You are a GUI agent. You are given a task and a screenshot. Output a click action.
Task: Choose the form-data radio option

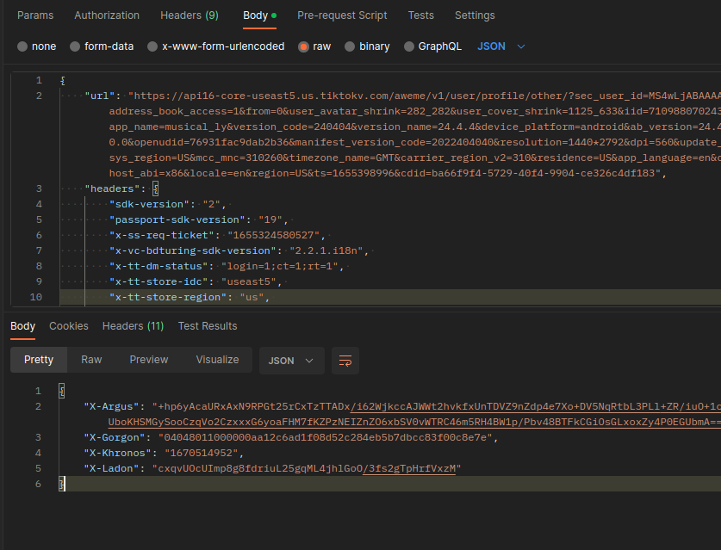(75, 46)
